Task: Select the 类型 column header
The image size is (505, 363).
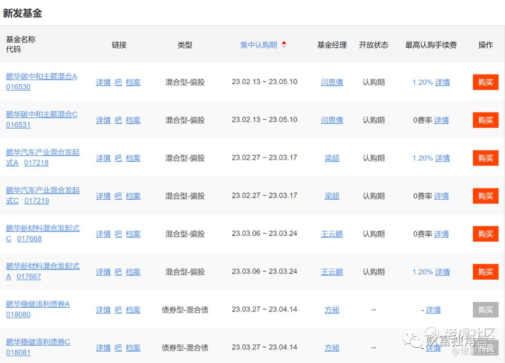Action: point(185,45)
